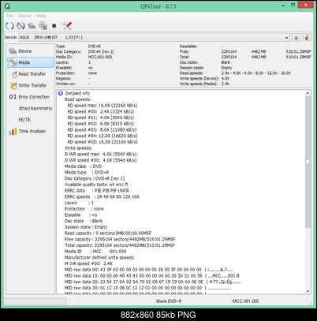Click the disc magnifier scan icon
The width and height of the screenshot is (317, 321).
(x=43, y=26)
